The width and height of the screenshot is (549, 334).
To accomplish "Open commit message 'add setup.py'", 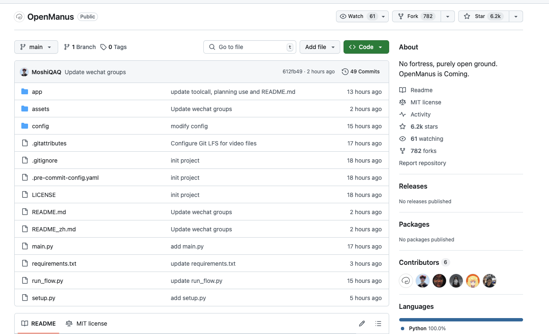I will [x=188, y=298].
